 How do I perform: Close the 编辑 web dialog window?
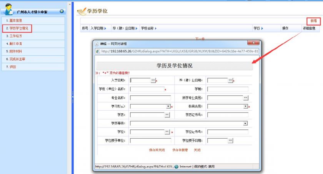click(253, 43)
